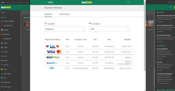Viewport: 175px width, 91px height.
Task: Click the Cycling sport icon
Action: point(2,52)
